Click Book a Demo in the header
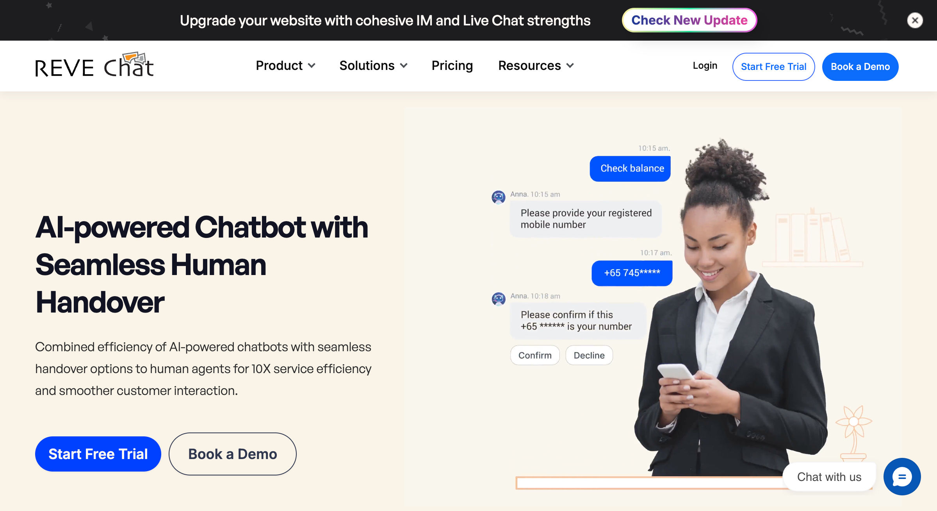Viewport: 937px width, 511px height. tap(860, 67)
